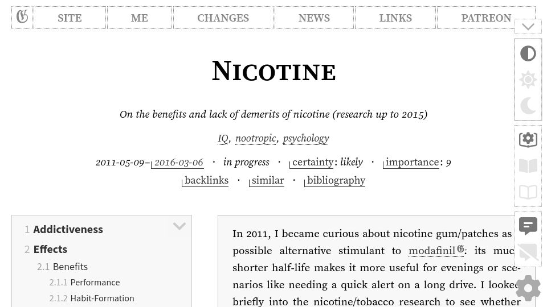The height and width of the screenshot is (307, 547).
Task: Open the IQ tag link
Action: 223,139
